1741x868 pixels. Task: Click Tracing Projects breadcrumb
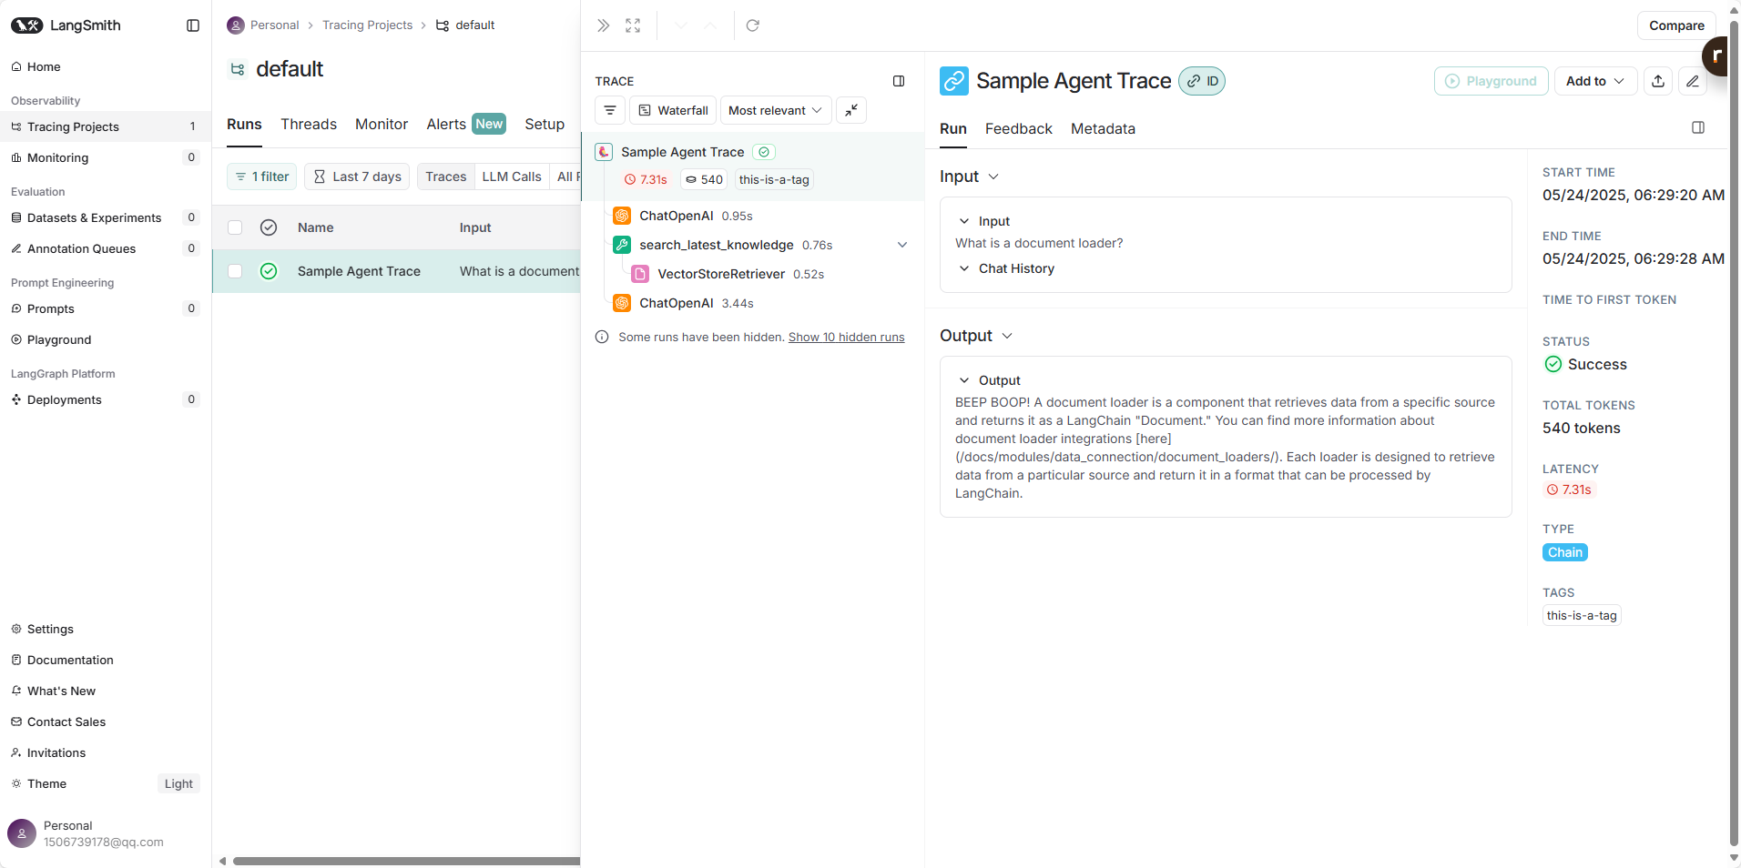(367, 25)
